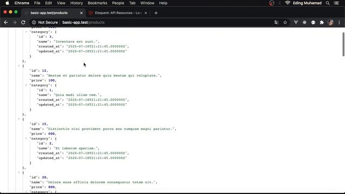The image size is (345, 194).
Task: Switch to the Eloquent: API Resources tab
Action: point(118,13)
